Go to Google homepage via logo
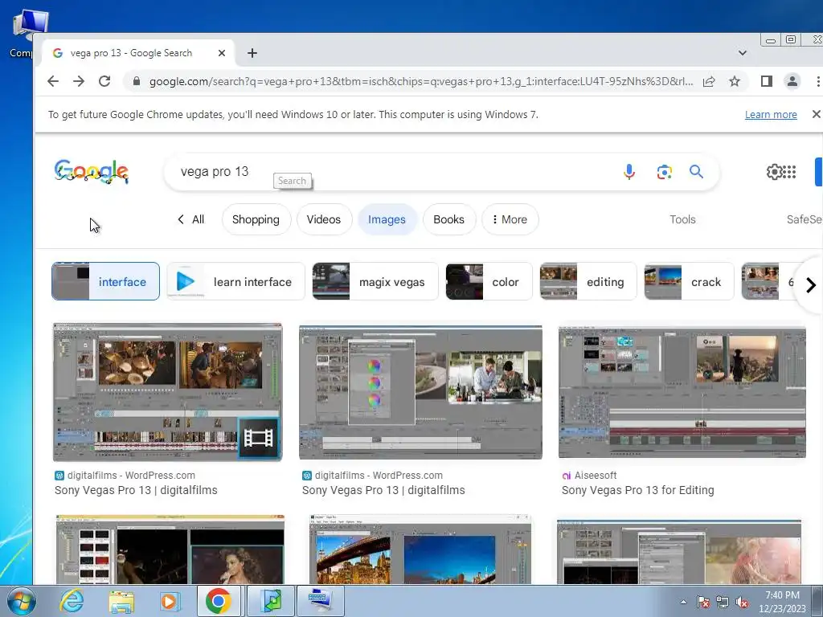The height and width of the screenshot is (617, 823). (x=92, y=172)
